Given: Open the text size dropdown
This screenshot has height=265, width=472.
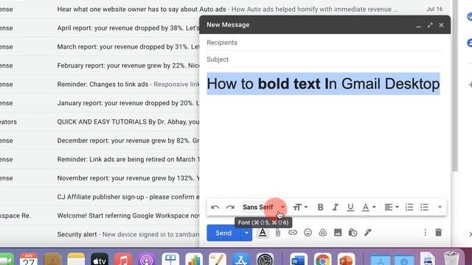Looking at the screenshot, I should [300, 208].
